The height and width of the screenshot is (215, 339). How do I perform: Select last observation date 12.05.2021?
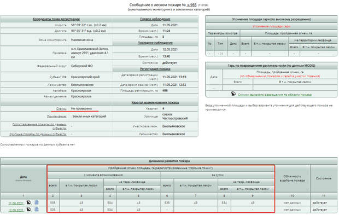point(170,49)
